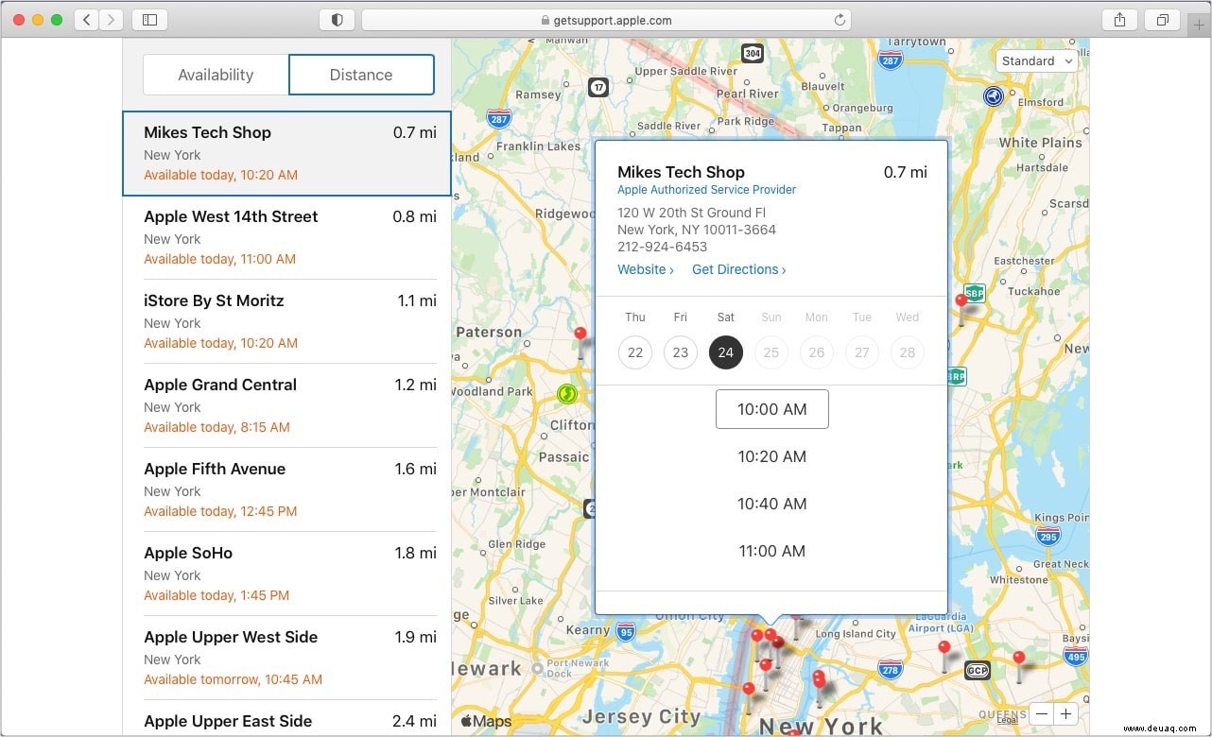The image size is (1212, 737).
Task: Open the Share menu in Safari toolbar
Action: coord(1119,19)
